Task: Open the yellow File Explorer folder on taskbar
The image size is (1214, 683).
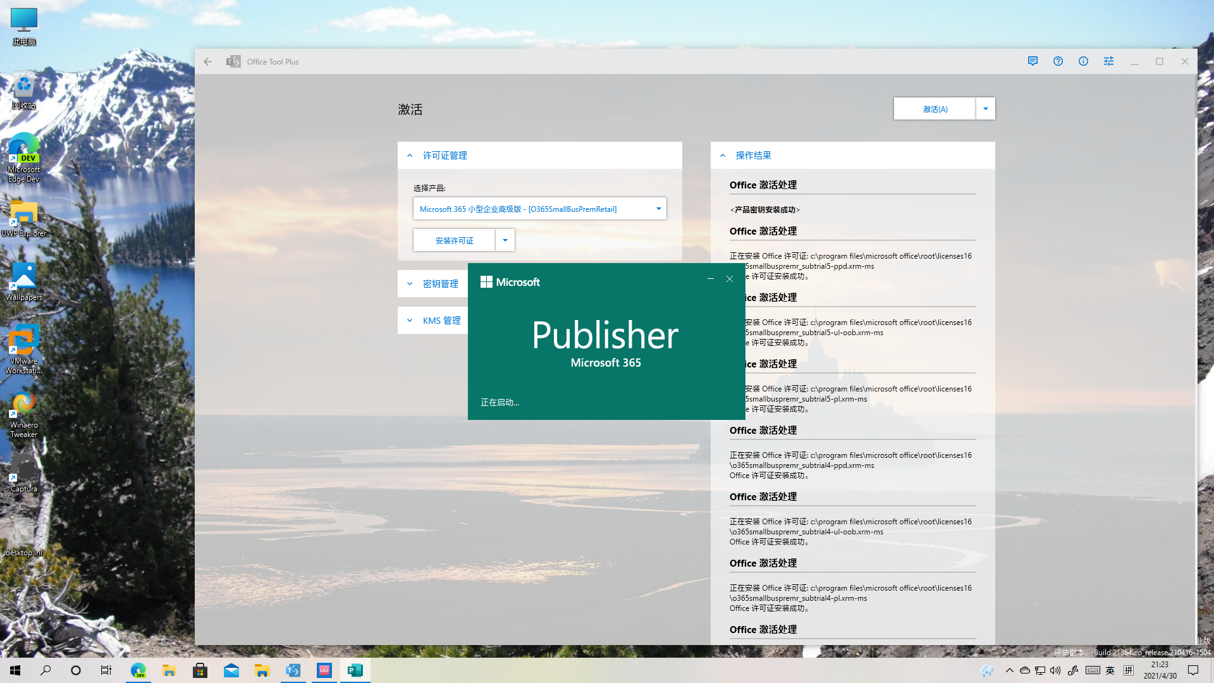Action: (x=169, y=670)
